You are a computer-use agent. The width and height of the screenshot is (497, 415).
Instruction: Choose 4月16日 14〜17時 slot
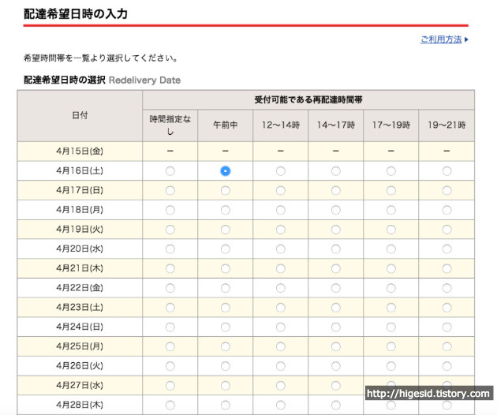tap(336, 171)
